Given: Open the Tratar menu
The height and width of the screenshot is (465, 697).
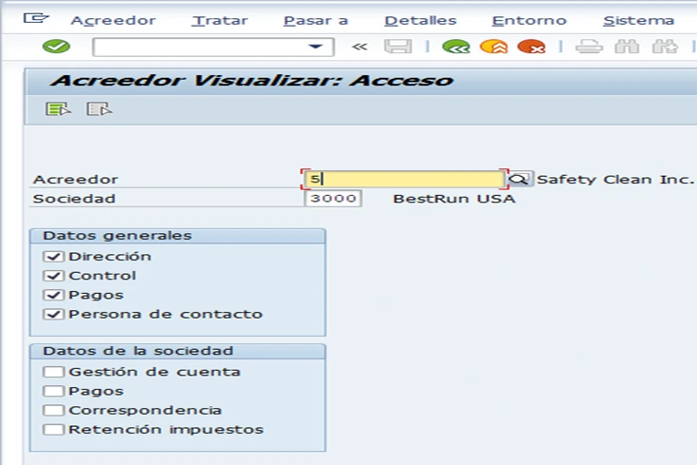Looking at the screenshot, I should coord(220,21).
